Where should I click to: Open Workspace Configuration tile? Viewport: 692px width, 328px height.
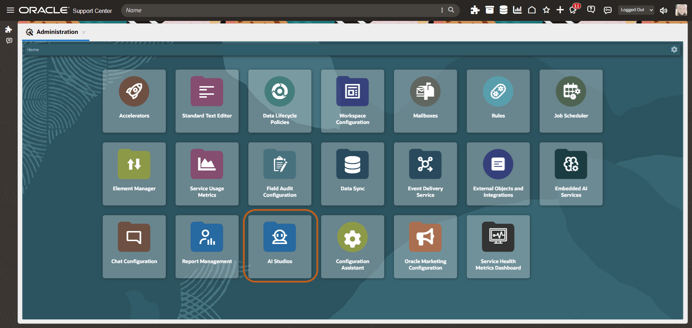[352, 101]
